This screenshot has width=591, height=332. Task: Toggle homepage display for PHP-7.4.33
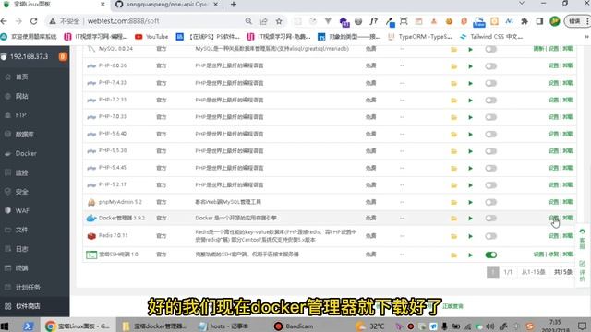pyautogui.click(x=490, y=83)
